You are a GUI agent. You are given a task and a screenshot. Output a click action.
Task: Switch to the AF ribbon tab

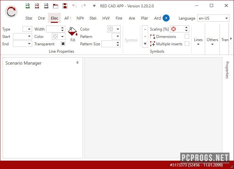tap(68, 18)
